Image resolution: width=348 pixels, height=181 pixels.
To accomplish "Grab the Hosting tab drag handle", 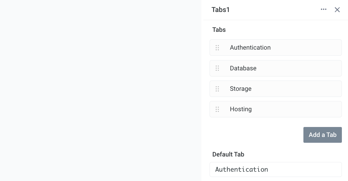I will click(217, 109).
